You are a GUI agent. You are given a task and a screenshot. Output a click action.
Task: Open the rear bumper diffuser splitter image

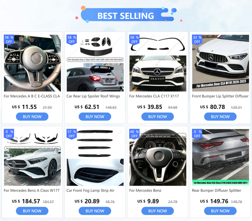220,157
